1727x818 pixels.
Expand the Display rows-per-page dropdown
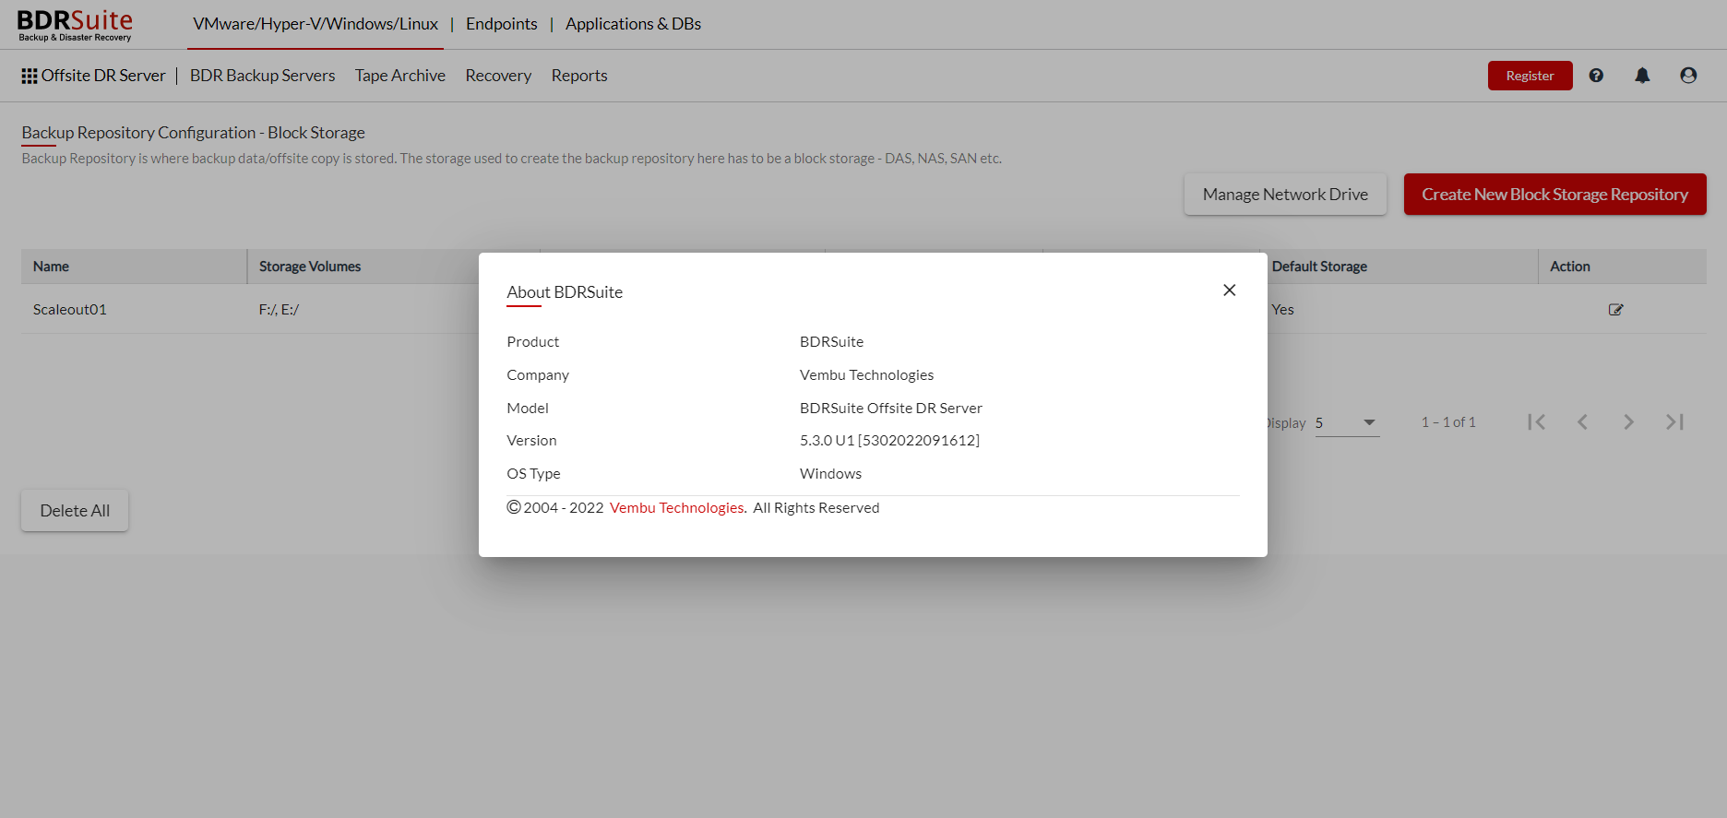(1347, 423)
